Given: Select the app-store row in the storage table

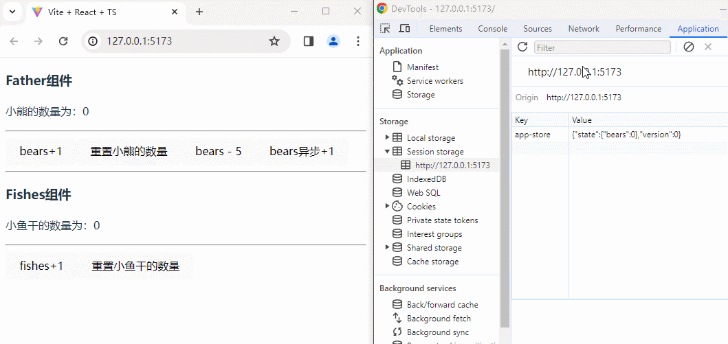Looking at the screenshot, I should coord(533,135).
